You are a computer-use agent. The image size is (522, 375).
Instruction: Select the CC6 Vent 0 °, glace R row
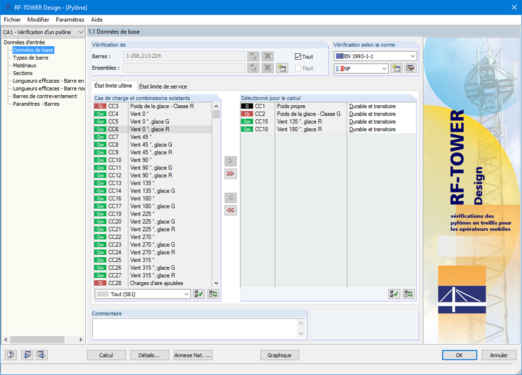[x=153, y=129]
